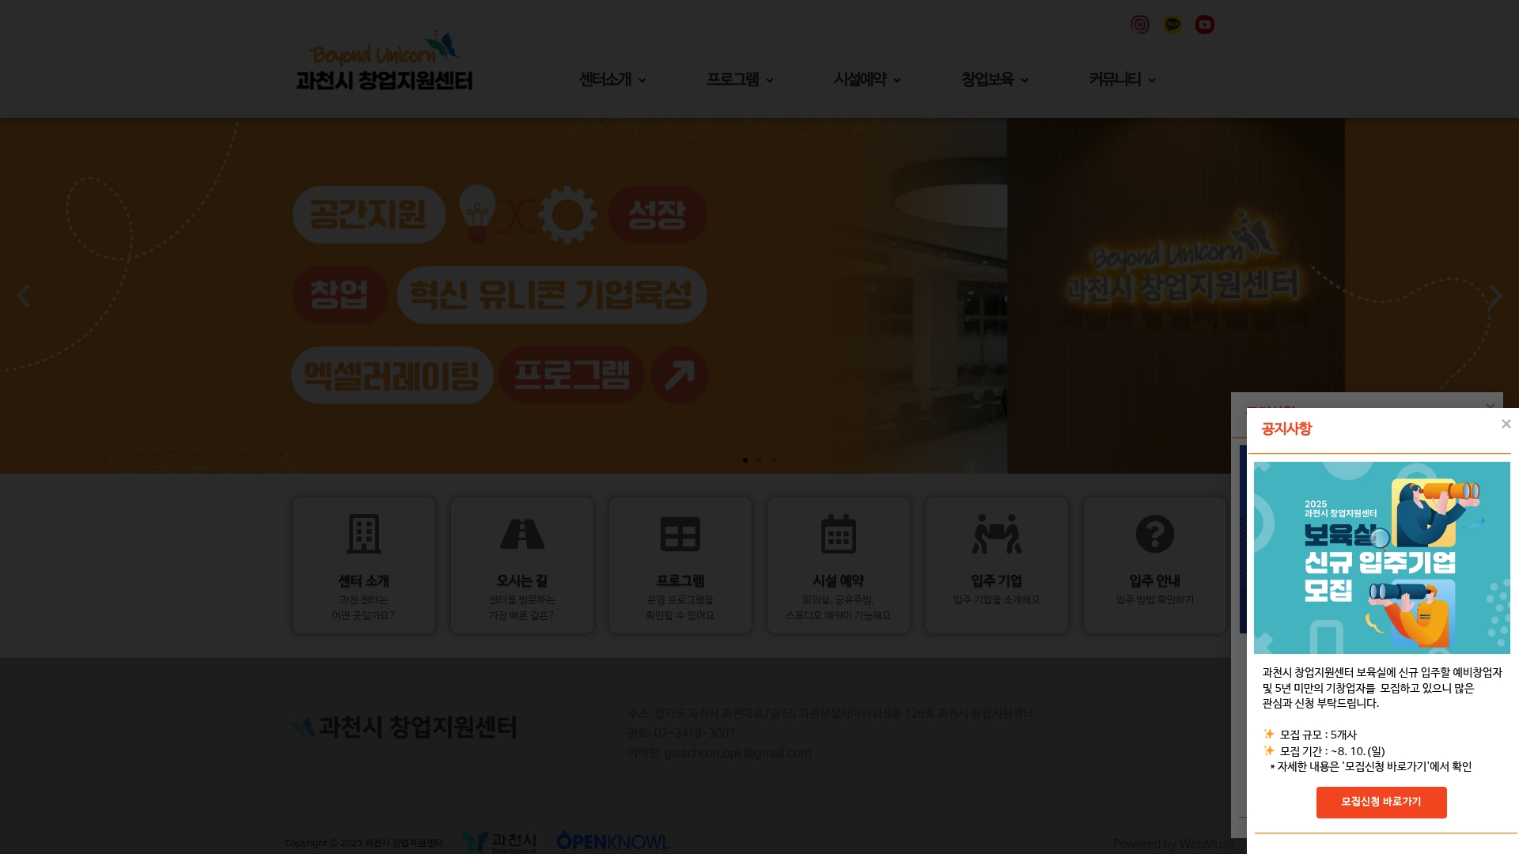Click the 회의실, 공유주방, 스튜디오 예약이 가능해요 description

coord(839,607)
